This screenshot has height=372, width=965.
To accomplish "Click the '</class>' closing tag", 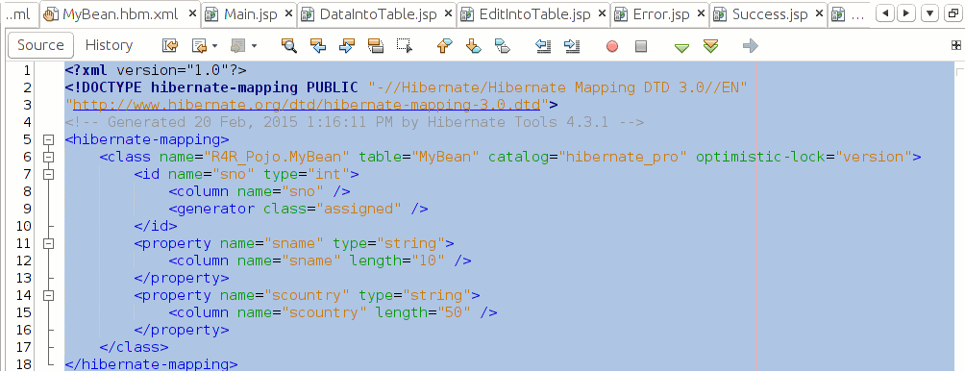I will coord(134,347).
